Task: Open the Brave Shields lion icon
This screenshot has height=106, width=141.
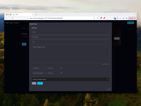Action: pyautogui.click(x=101, y=18)
